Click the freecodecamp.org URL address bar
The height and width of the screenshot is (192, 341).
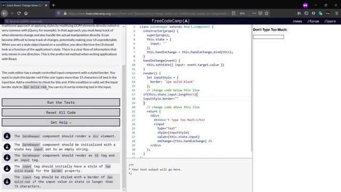pos(148,13)
